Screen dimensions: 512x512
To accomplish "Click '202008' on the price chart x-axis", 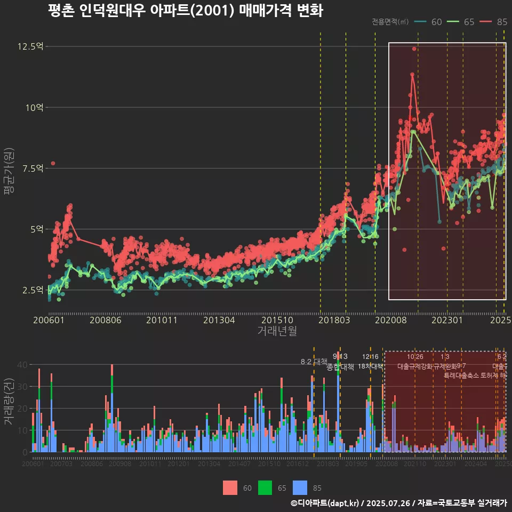I will tap(391, 320).
